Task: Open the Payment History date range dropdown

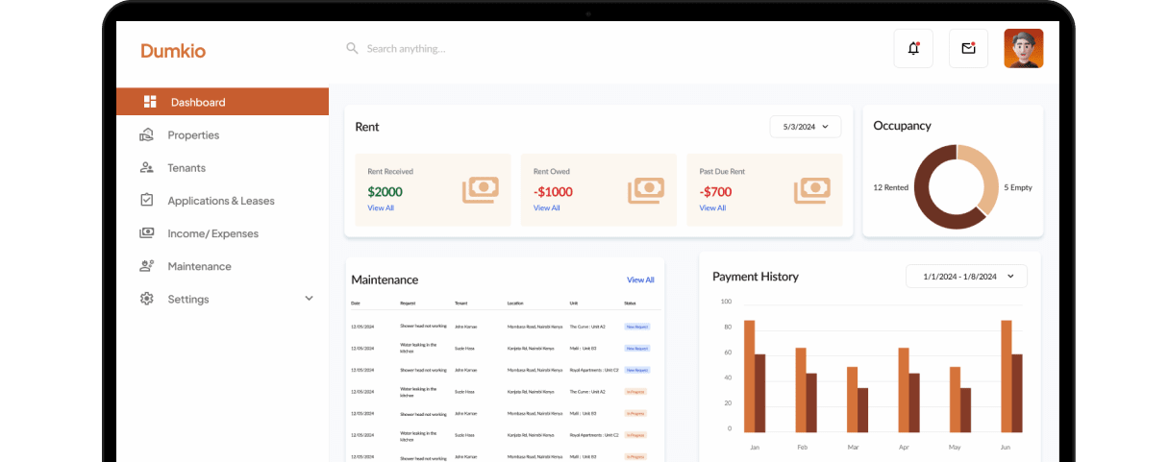Action: (x=966, y=277)
